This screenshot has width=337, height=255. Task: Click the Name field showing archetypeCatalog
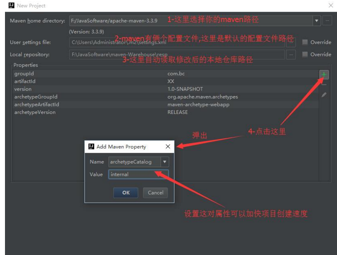[x=135, y=162]
